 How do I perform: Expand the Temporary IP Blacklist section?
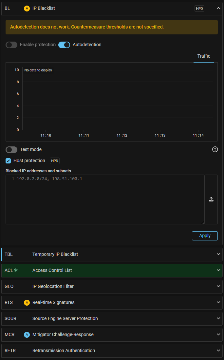(218, 254)
